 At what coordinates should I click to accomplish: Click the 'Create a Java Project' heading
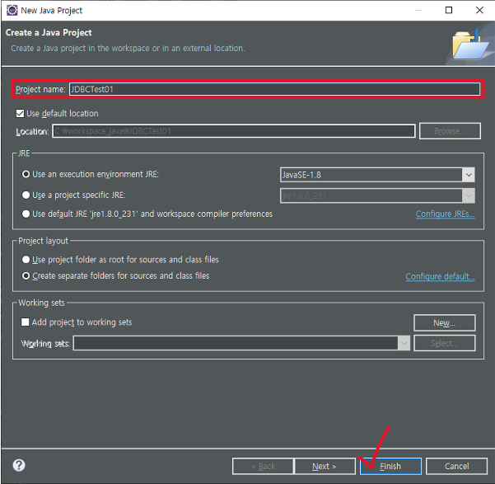49,32
